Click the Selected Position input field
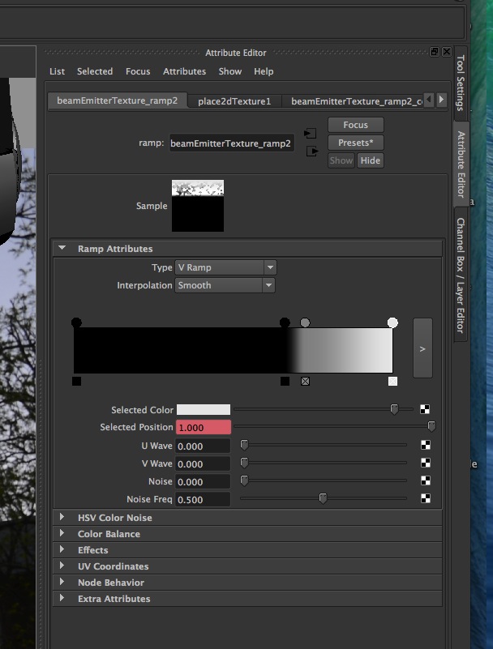This screenshot has width=493, height=649. 204,428
